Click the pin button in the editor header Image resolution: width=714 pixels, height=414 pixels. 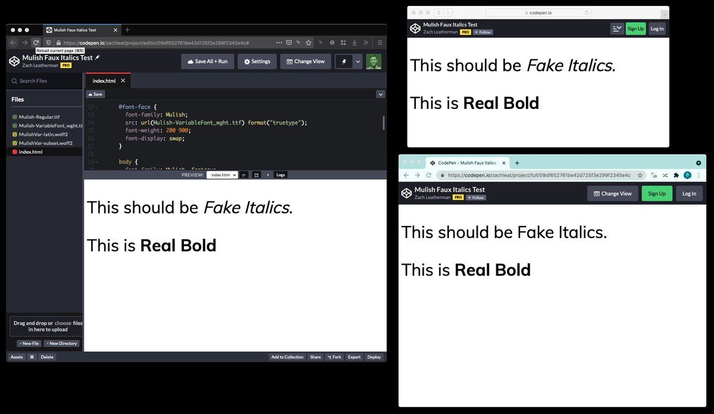[344, 61]
